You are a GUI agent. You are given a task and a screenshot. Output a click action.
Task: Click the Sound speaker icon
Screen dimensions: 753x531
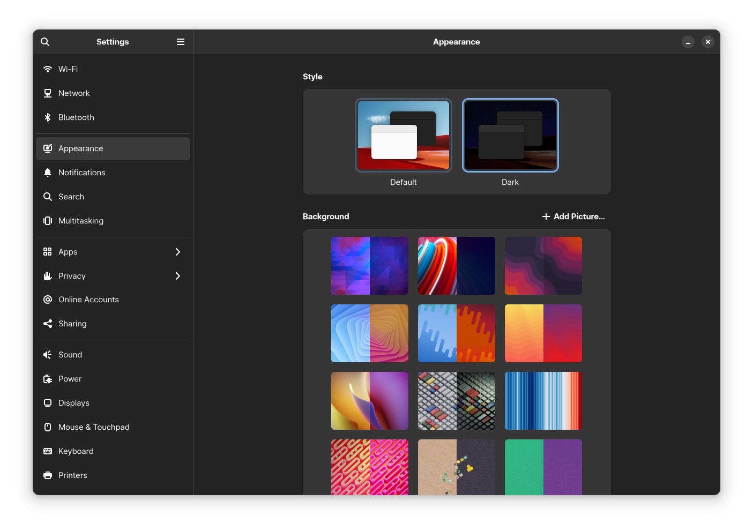[x=48, y=355]
